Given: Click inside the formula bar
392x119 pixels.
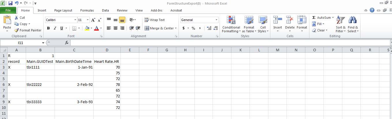Looking at the screenshot, I should click(x=230, y=43).
